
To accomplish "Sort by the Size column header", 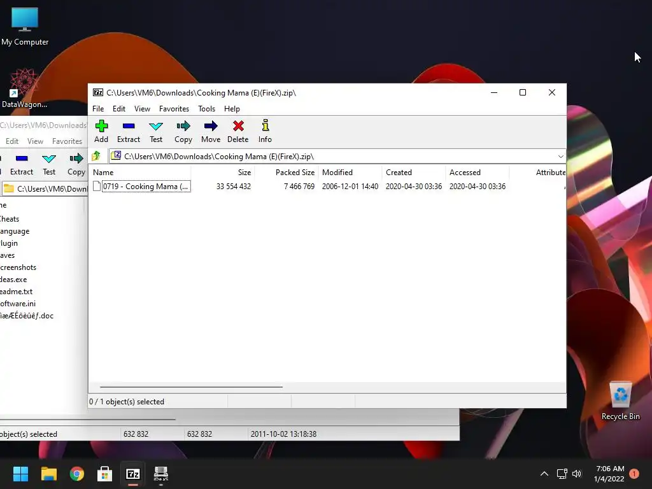I will pos(223,172).
